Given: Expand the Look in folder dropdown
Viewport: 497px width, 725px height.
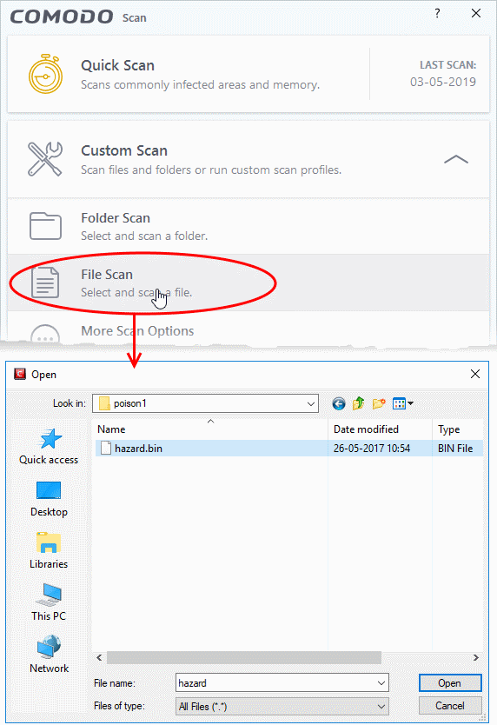Looking at the screenshot, I should (311, 403).
